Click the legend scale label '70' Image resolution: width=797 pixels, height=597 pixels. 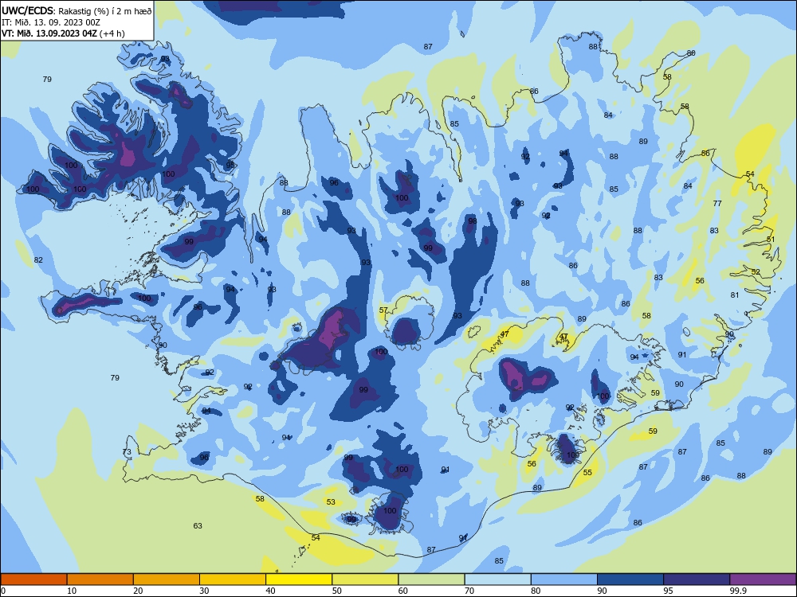point(469,591)
